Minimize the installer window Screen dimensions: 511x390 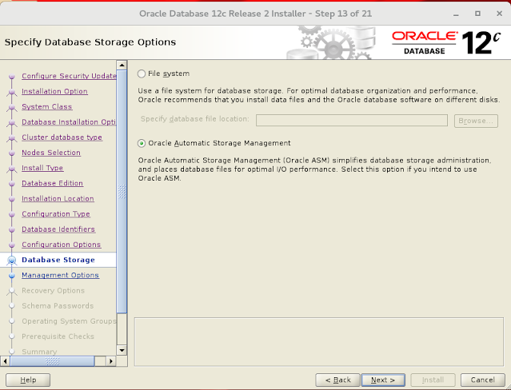tap(456, 14)
